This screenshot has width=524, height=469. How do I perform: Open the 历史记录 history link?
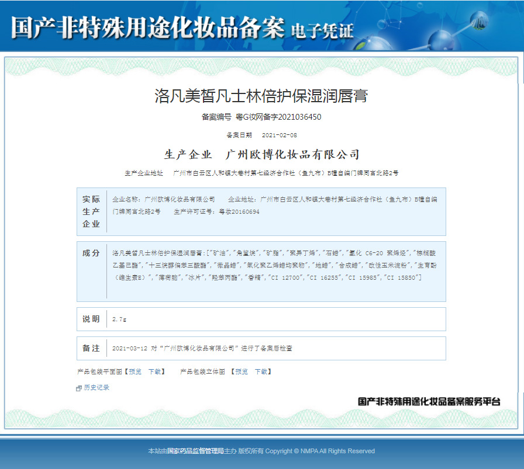[96, 387]
